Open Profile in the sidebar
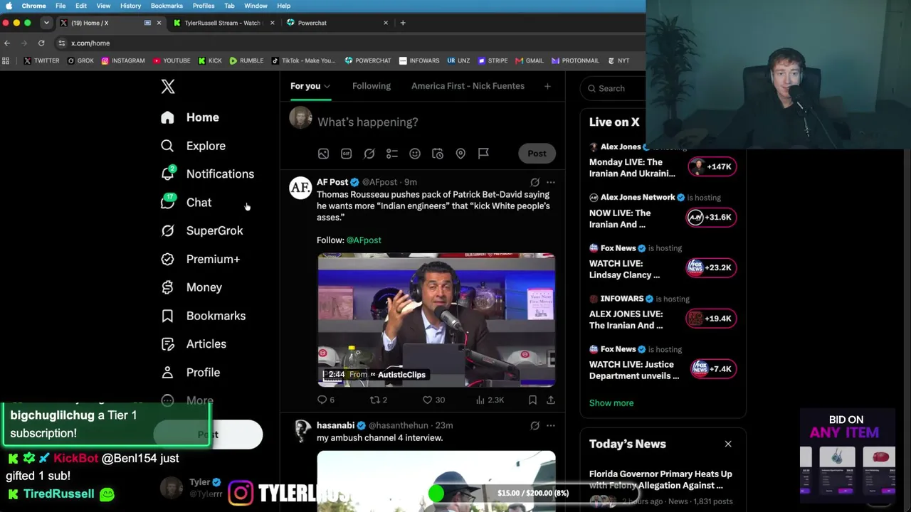Screen dimensions: 911x512 click(191, 373)
